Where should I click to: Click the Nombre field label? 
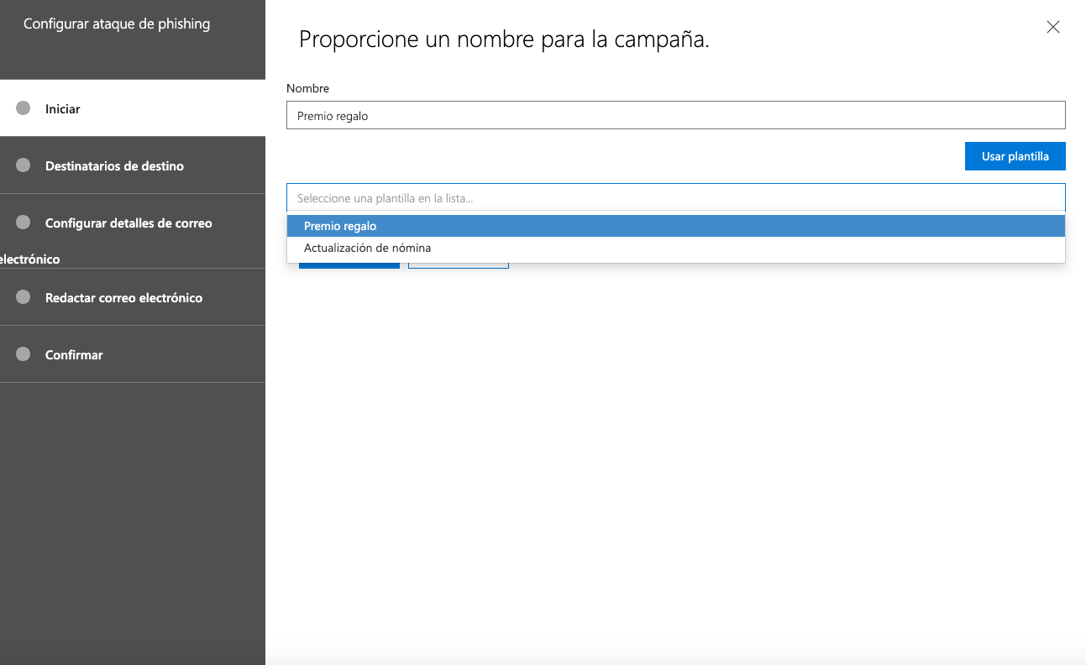tap(307, 88)
